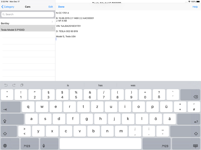Screen dimensions: 201x150
Task: Tap the a key
Action: coord(31,119)
